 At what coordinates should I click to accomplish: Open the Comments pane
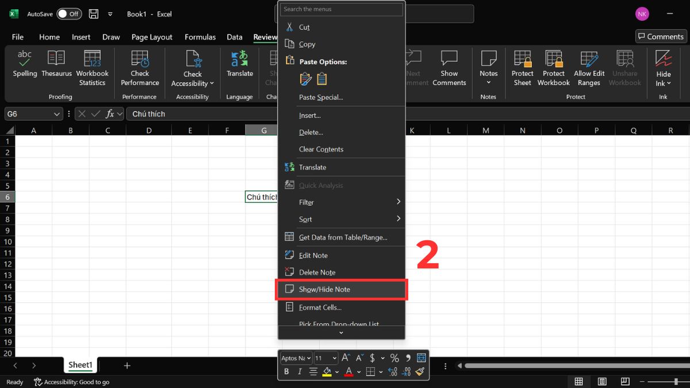(660, 36)
